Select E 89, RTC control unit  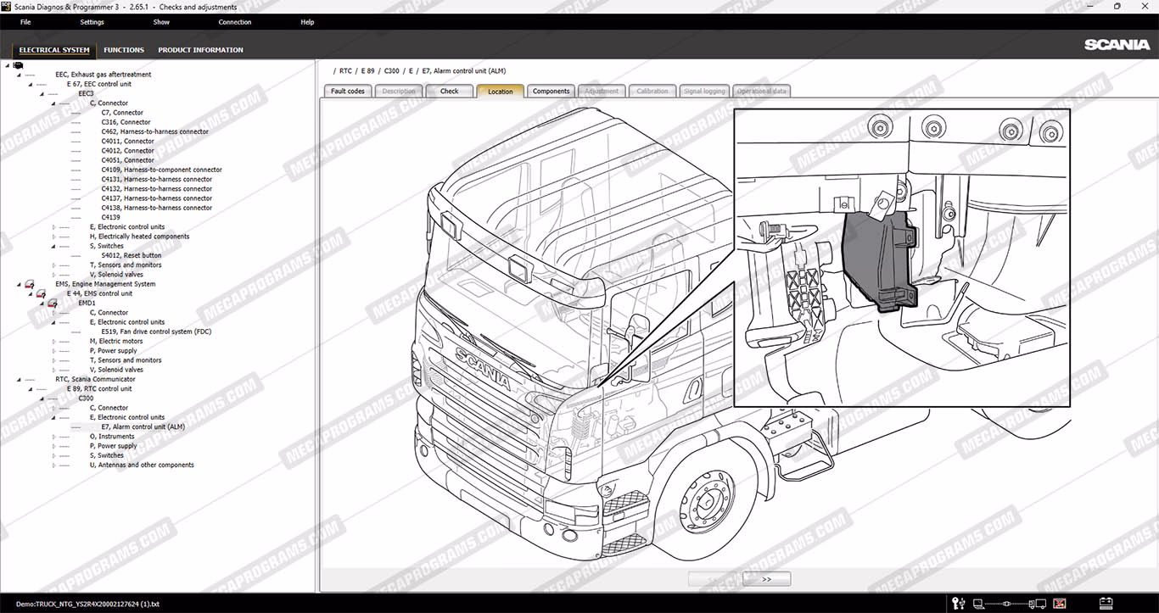[99, 388]
